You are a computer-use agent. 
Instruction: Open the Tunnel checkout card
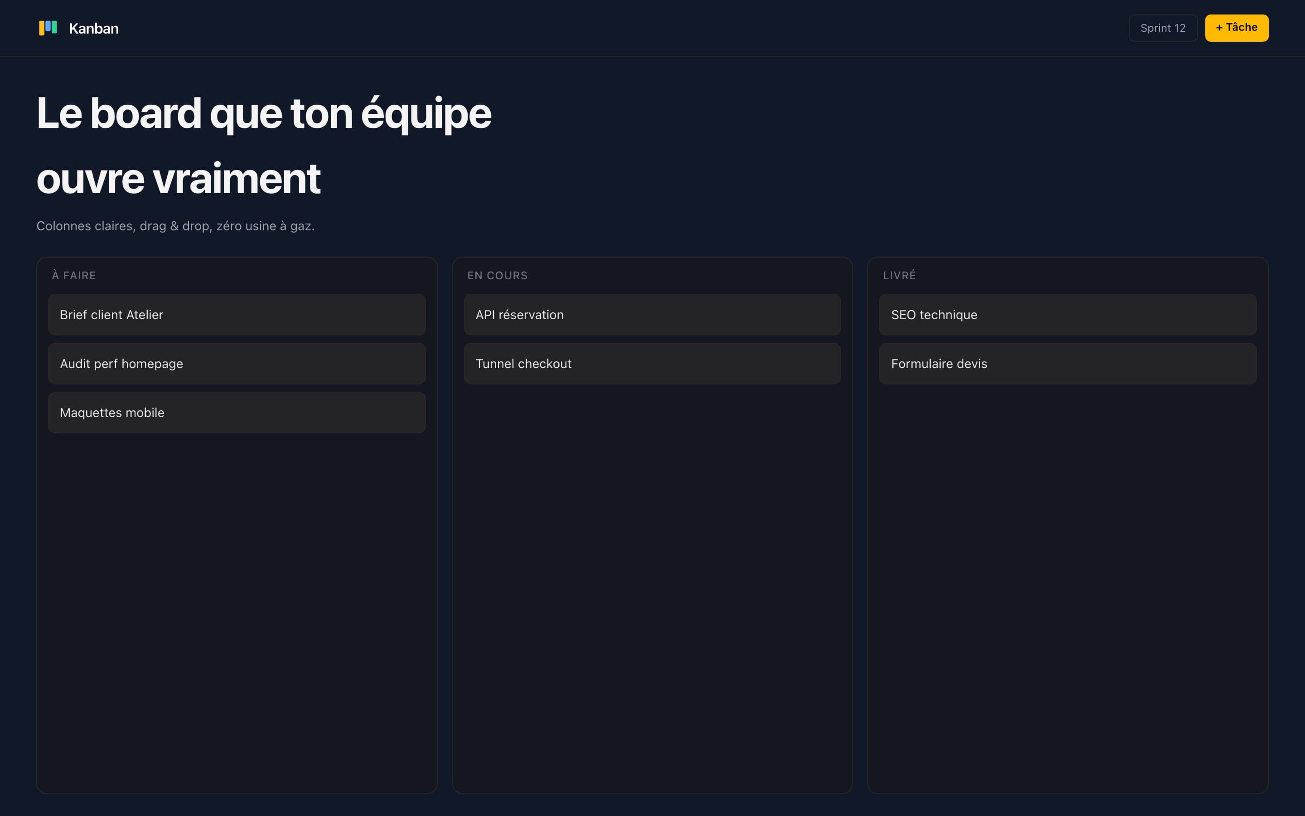[x=652, y=364]
